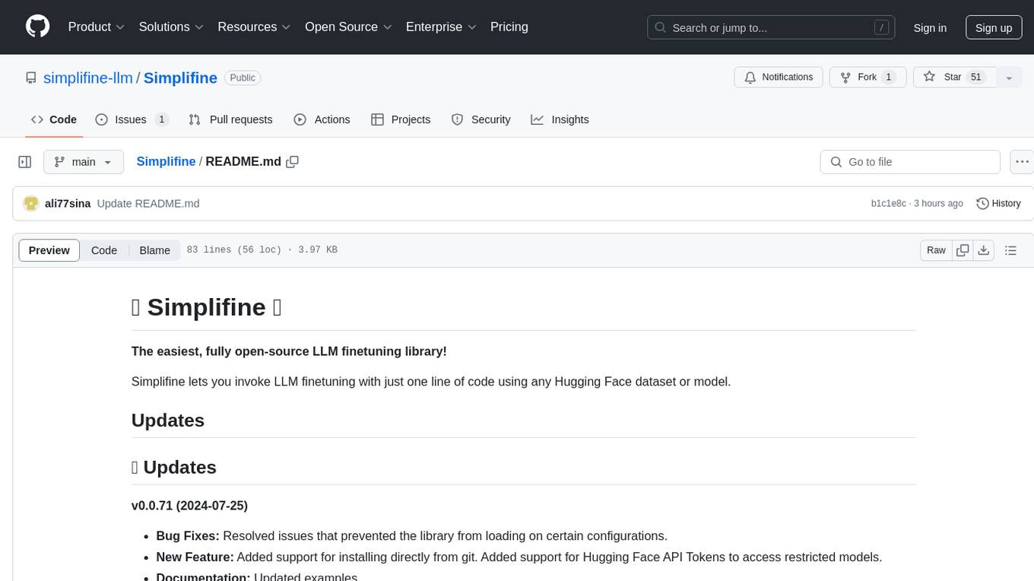1034x581 pixels.
Task: Fork the repository
Action: point(867,77)
